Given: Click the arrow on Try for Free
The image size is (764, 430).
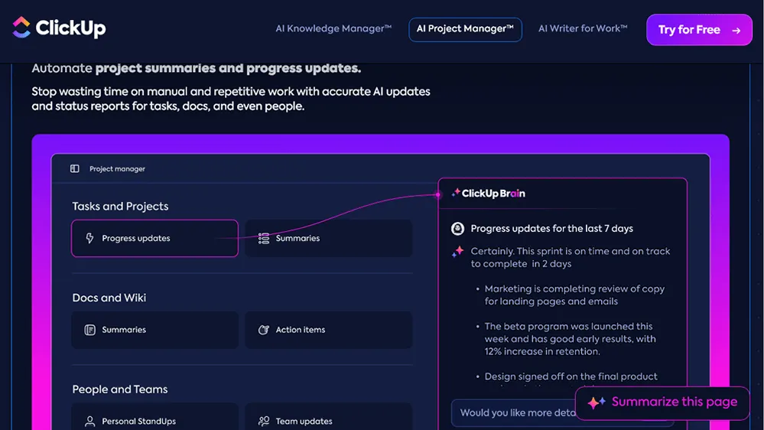Looking at the screenshot, I should click(736, 31).
